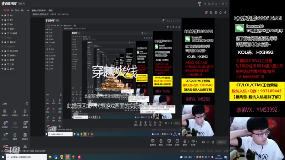The height and width of the screenshot is (160, 285).
Task: Select the webcam source in the preview canvas
Action: tap(198, 121)
